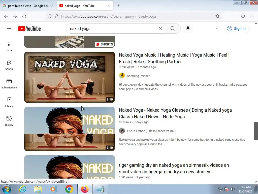Viewport: 258px width, 194px height.
Task: Open the notepad app in the taskbar
Action: click(100, 189)
